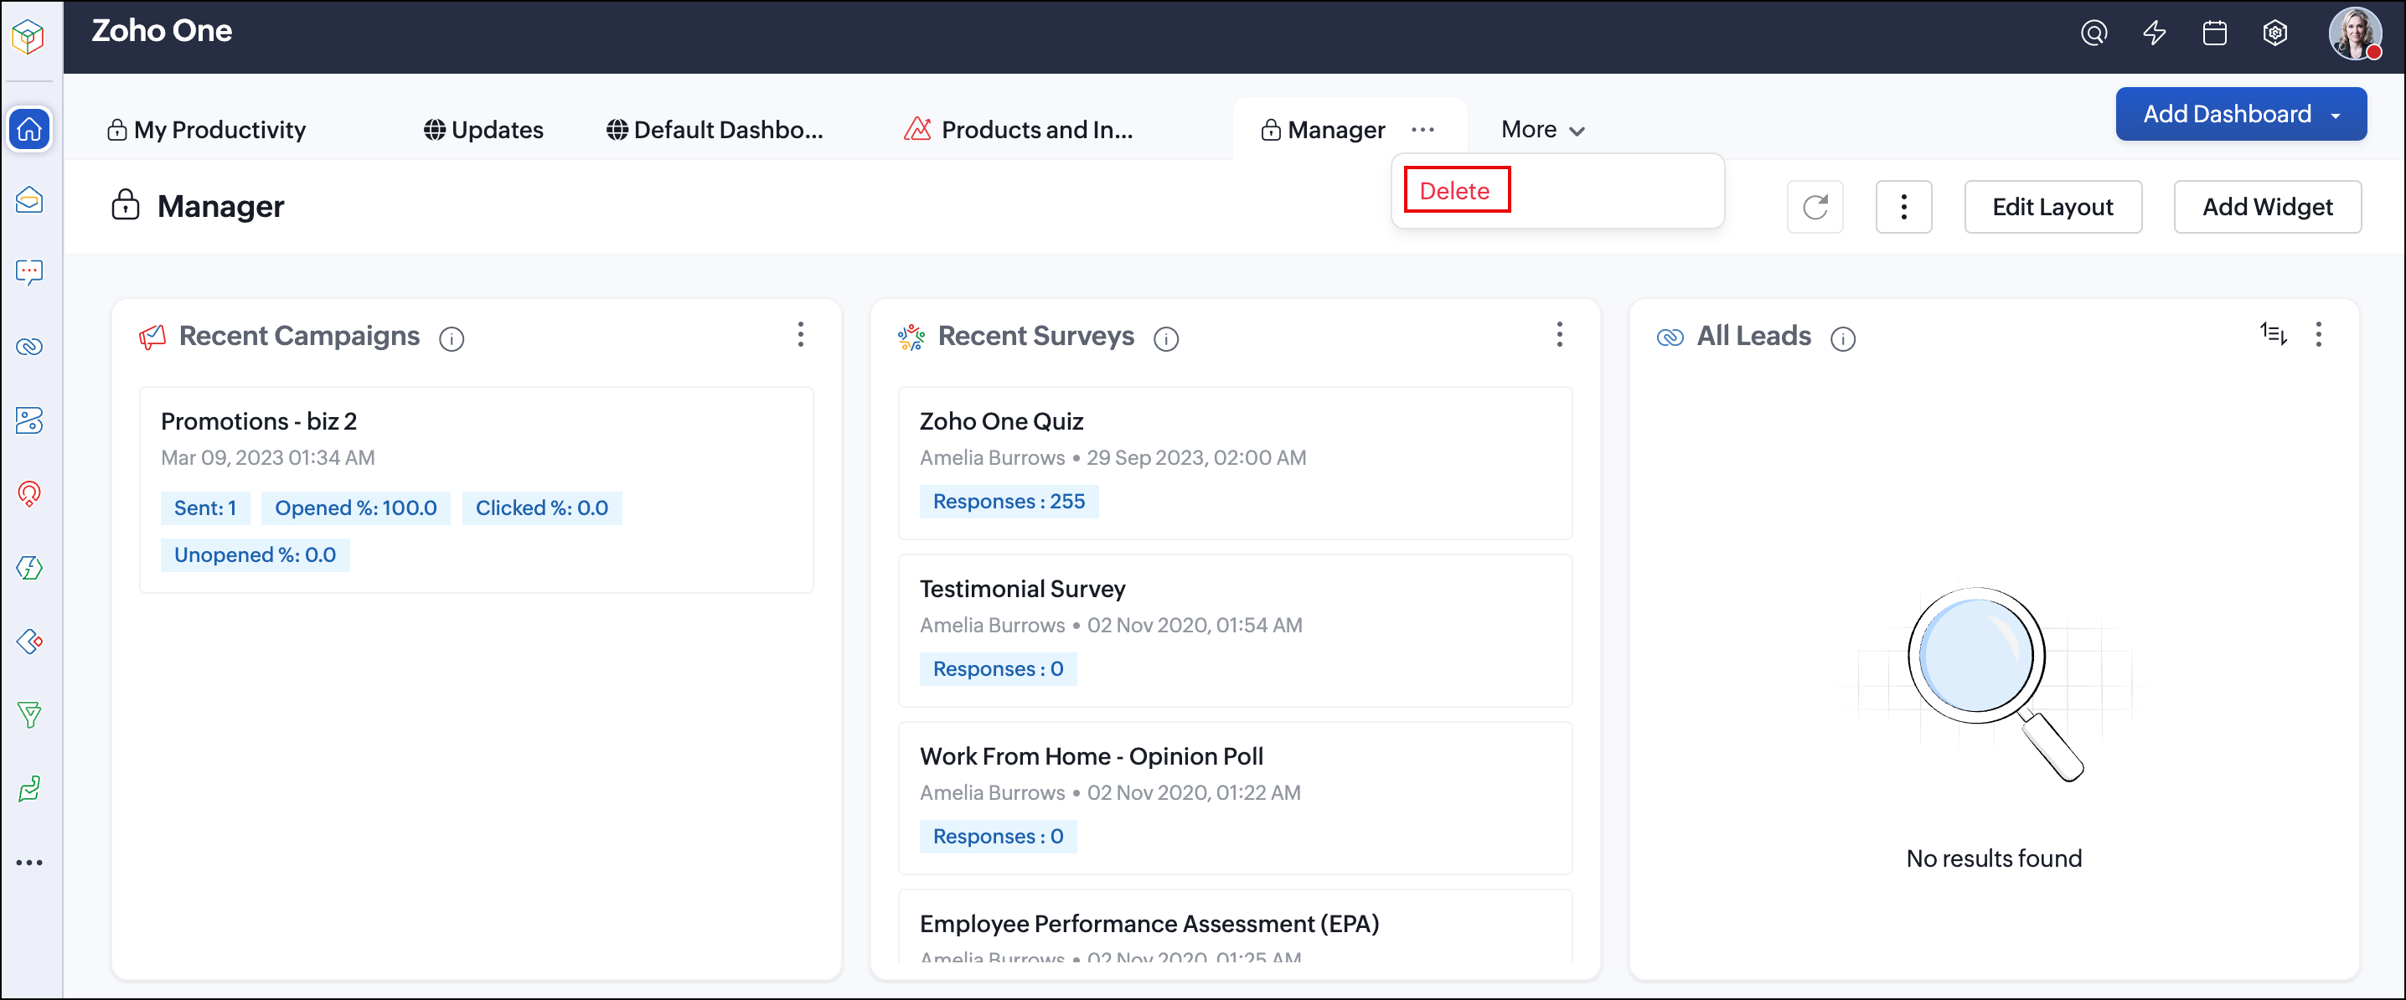Open the mentions @ icon in header
The height and width of the screenshot is (1000, 2406).
point(2094,34)
